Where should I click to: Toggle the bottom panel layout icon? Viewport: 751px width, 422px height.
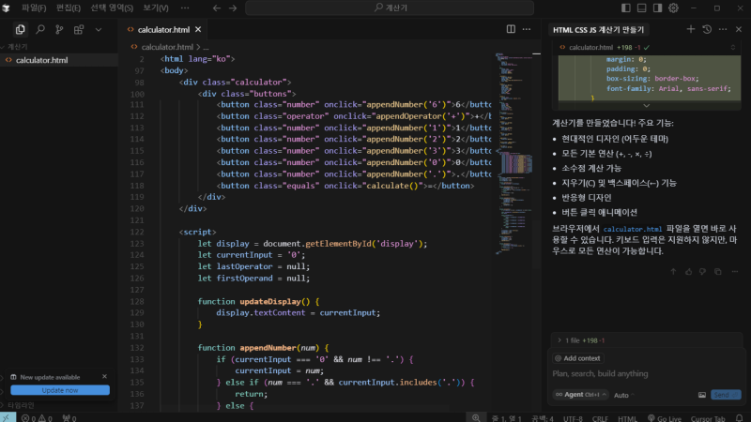click(x=642, y=8)
